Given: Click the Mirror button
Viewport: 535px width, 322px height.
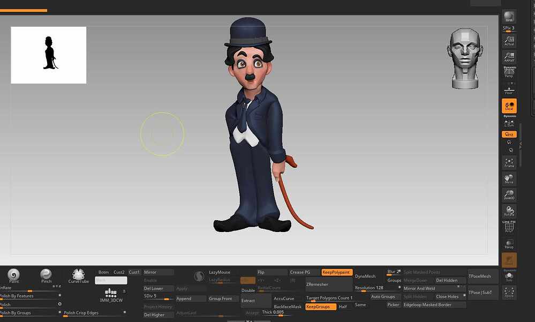Looking at the screenshot, I should (x=159, y=272).
